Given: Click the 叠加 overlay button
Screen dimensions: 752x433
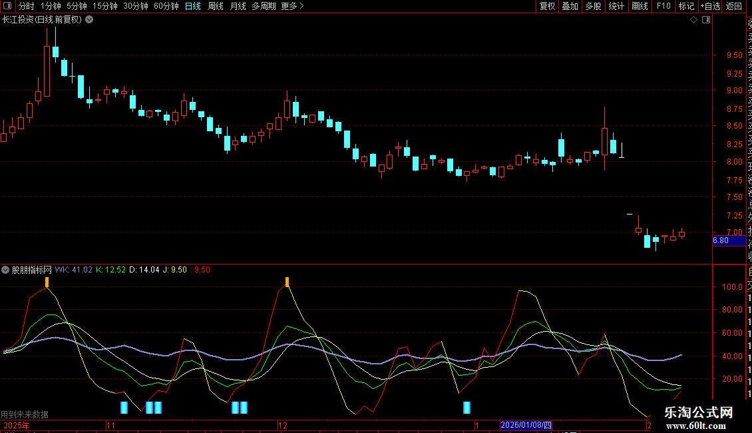Looking at the screenshot, I should 570,6.
